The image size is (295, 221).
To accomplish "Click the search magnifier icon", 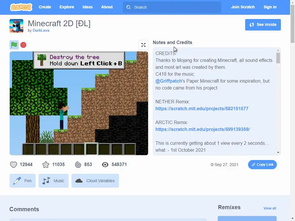I will point(128,7).
